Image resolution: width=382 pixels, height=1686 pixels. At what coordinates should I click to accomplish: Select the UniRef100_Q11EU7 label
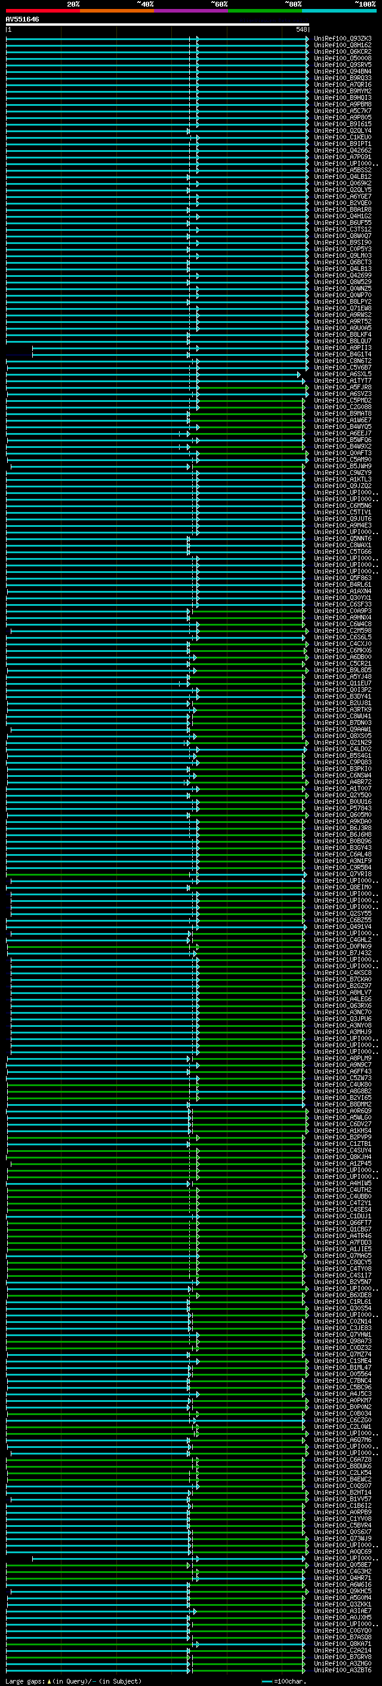click(x=343, y=683)
